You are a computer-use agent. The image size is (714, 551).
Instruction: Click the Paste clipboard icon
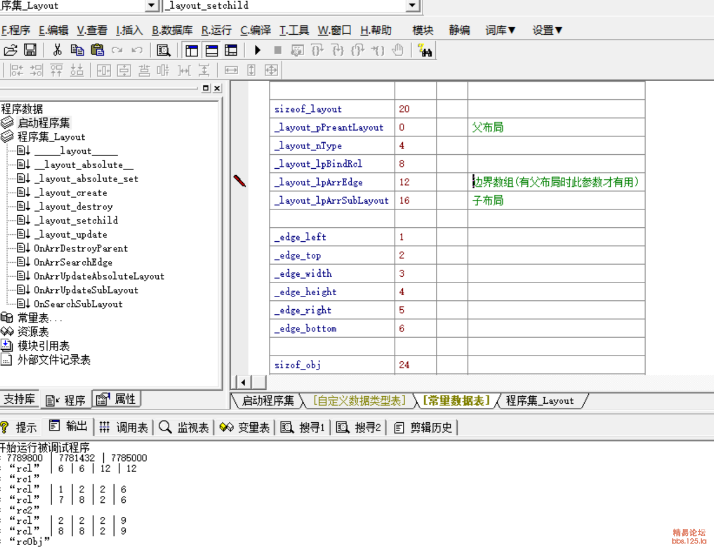pos(97,50)
